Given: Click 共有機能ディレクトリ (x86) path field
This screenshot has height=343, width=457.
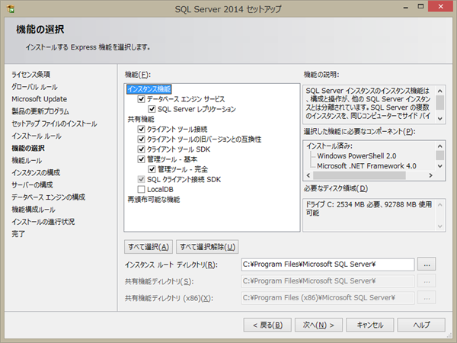Looking at the screenshot, I should click(328, 298).
